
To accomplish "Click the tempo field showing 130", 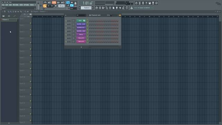I will (x=61, y=6).
